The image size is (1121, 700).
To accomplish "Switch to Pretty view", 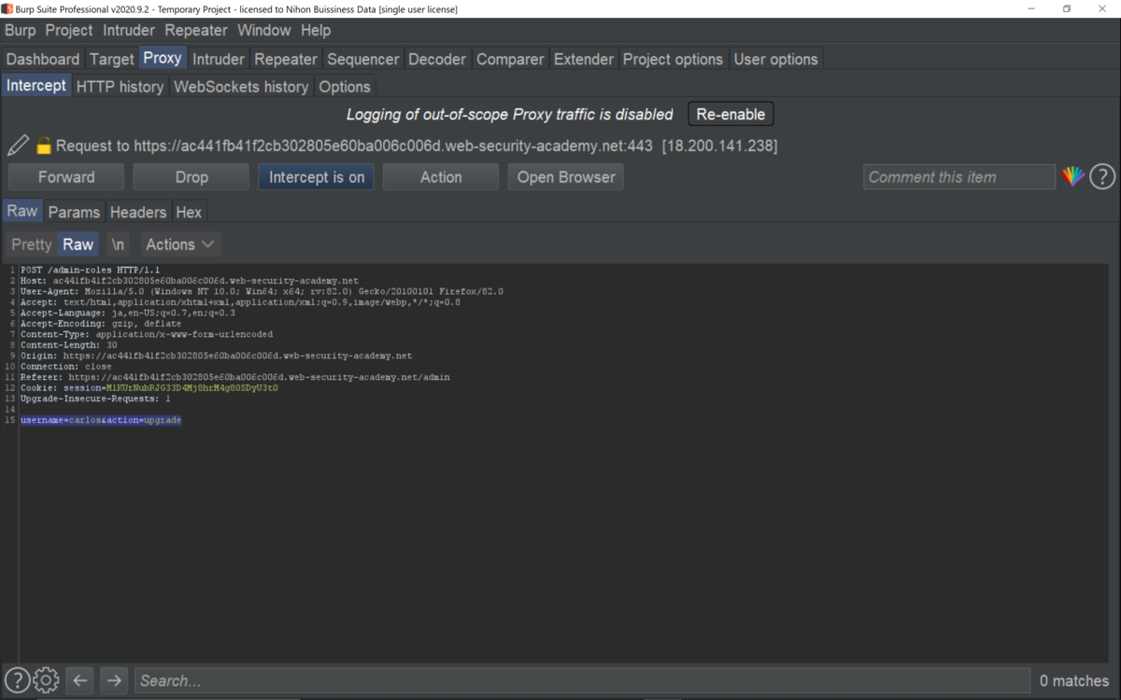I will point(32,245).
